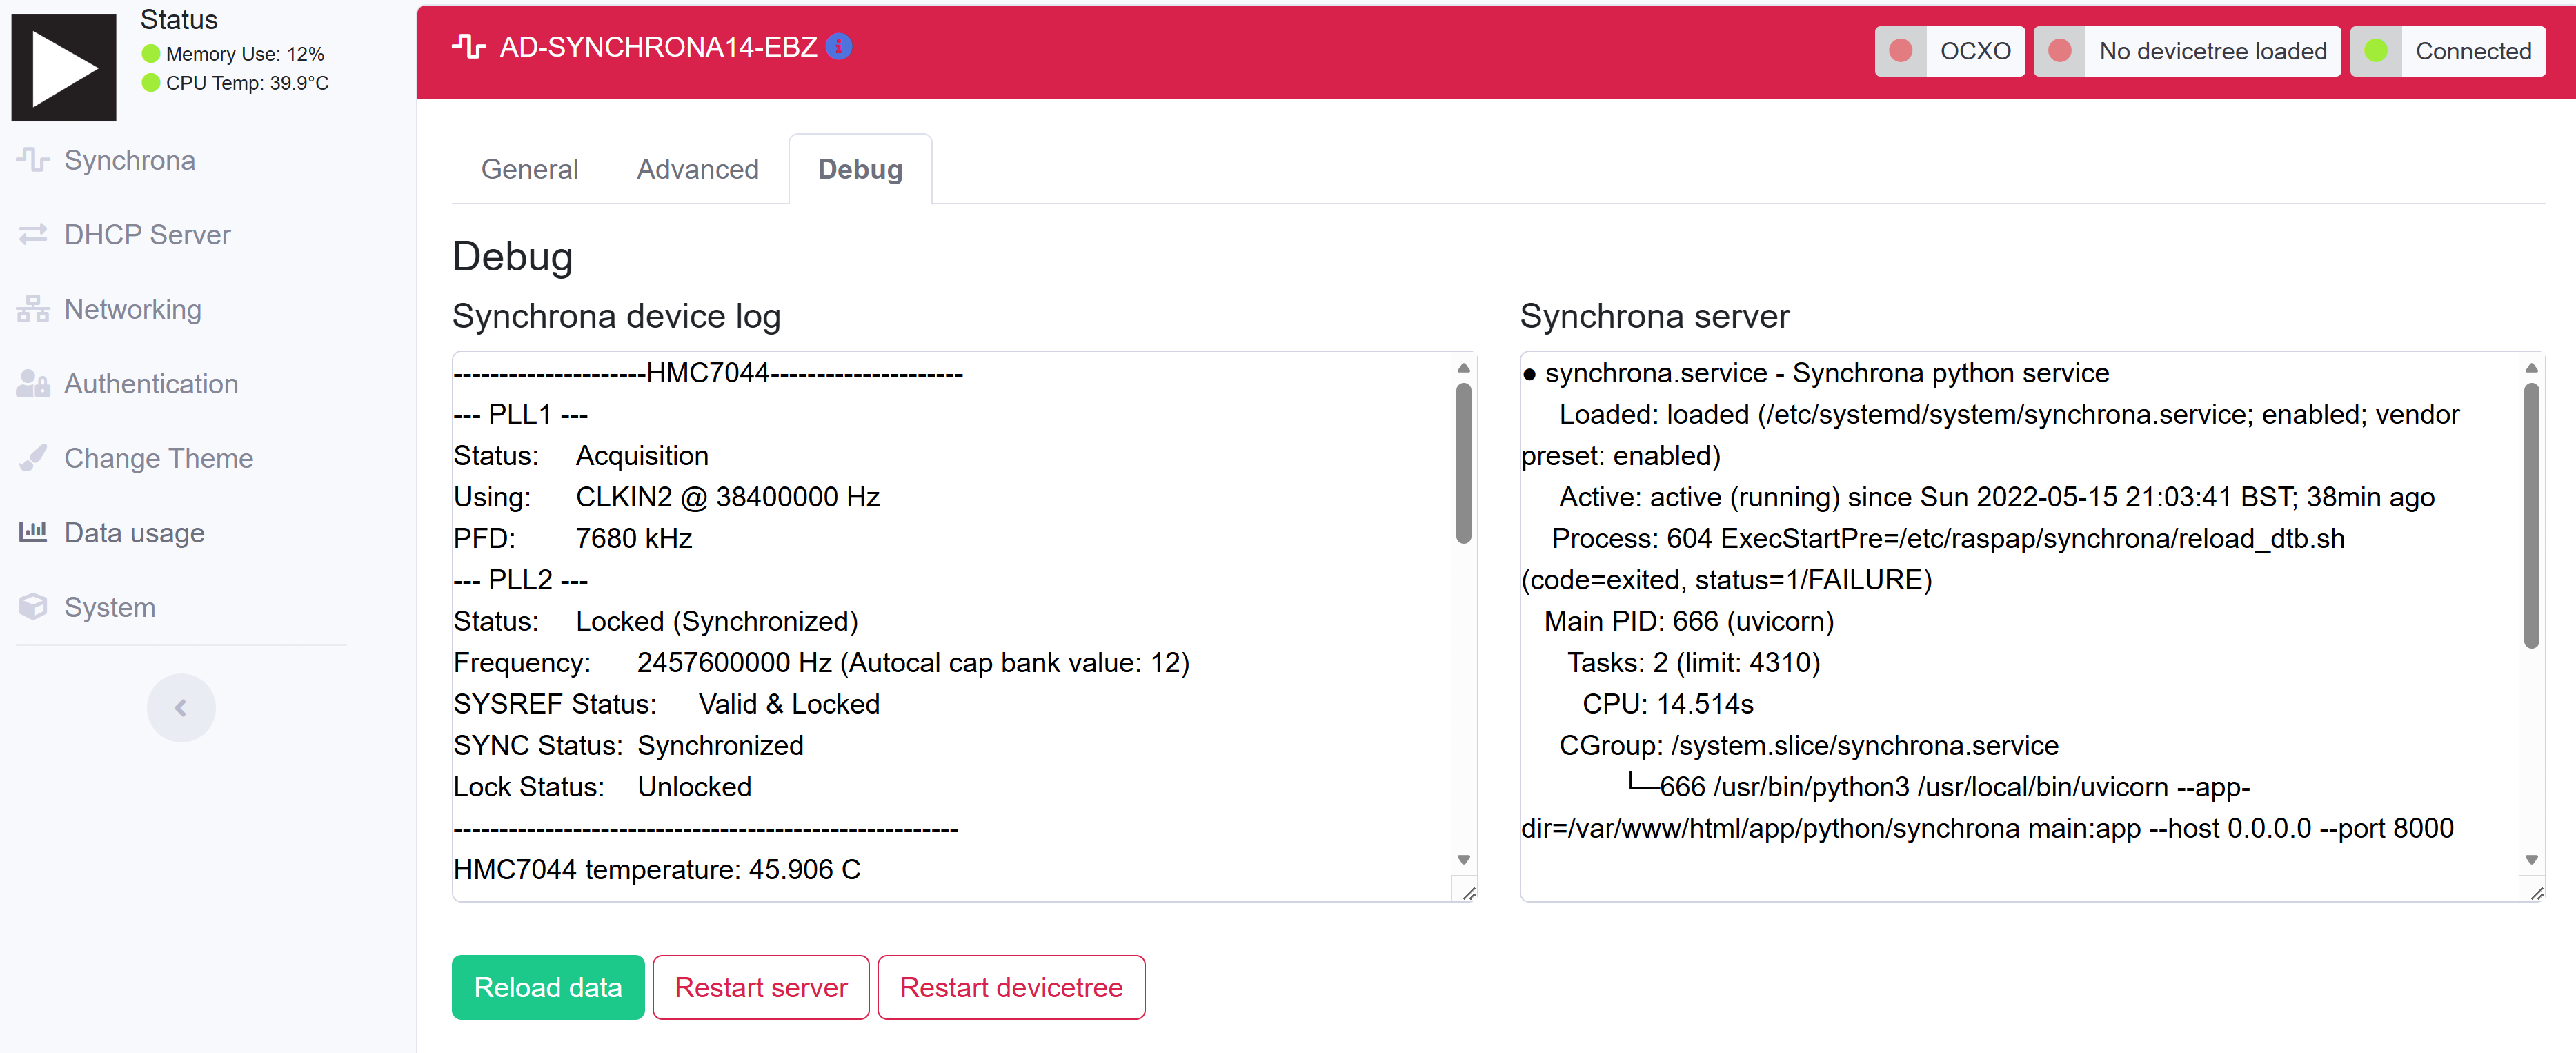The image size is (2576, 1053).
Task: Click the System cube icon
Action: (33, 607)
